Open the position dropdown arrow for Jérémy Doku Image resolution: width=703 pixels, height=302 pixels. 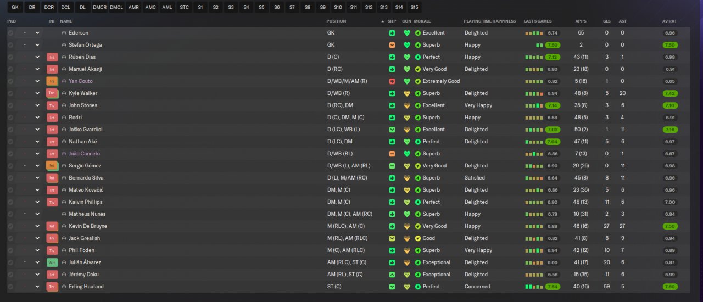click(x=37, y=275)
